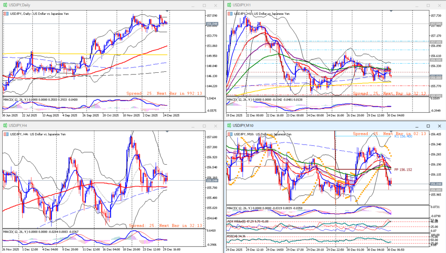This screenshot has height=253, width=446.
Task: Click the USDJPY,M10 window title icon
Action: coord(229,126)
